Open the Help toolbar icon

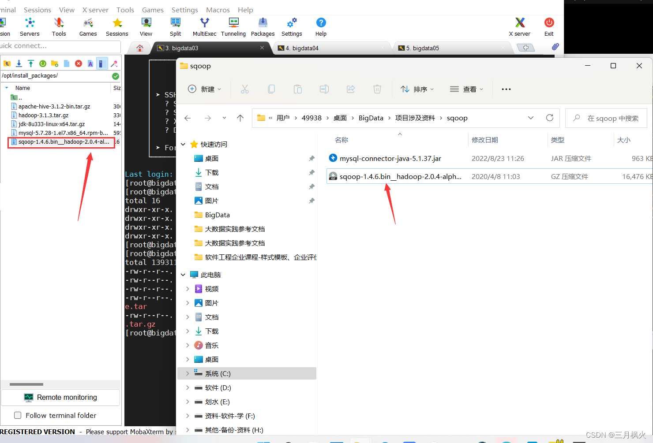321,27
